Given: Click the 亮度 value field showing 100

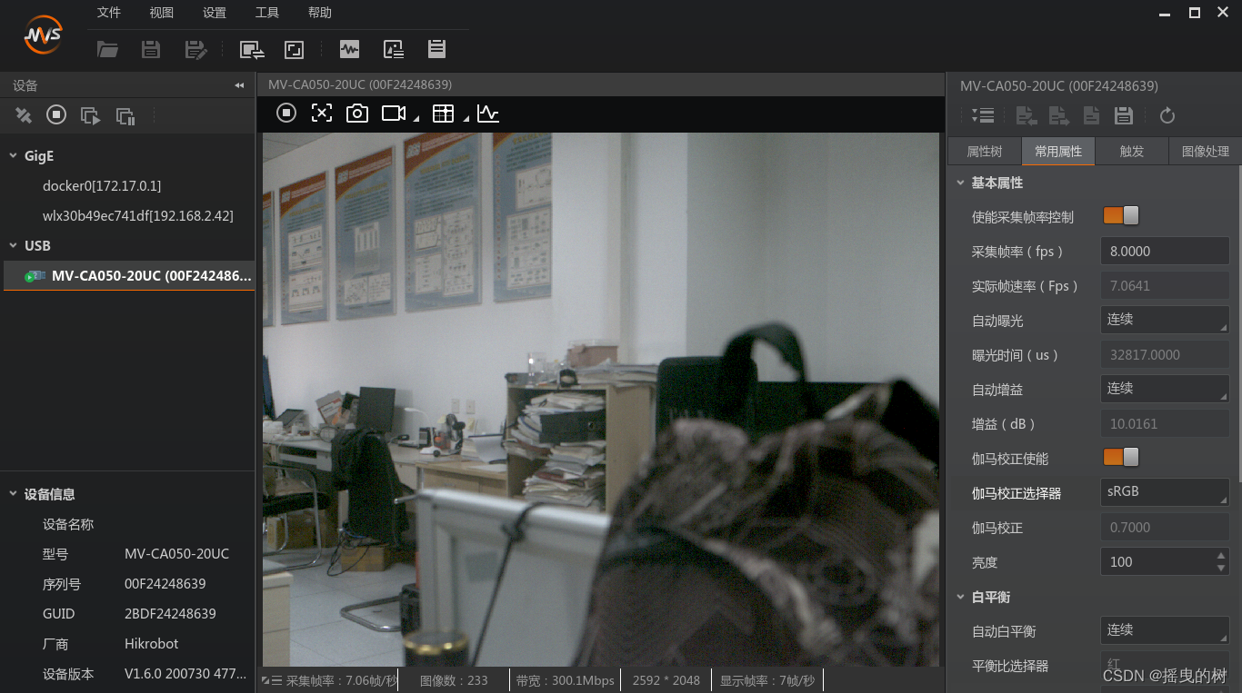Looking at the screenshot, I should (x=1157, y=561).
